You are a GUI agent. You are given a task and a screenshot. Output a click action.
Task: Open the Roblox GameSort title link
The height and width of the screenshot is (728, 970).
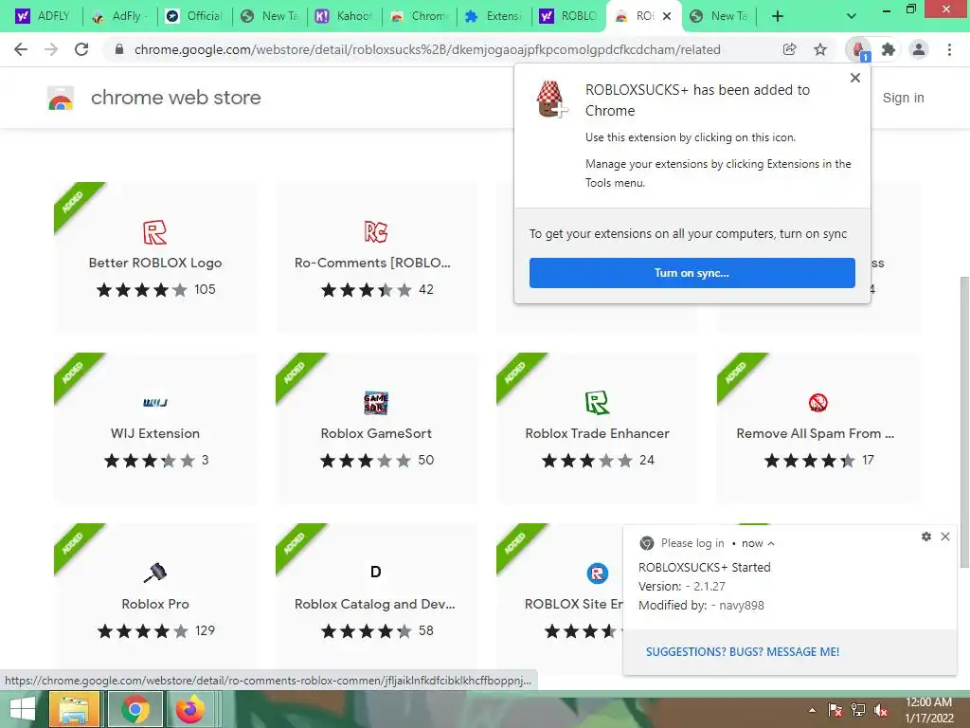376,433
